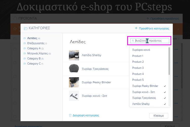Click the dropdown list scrollbar
Screen dimensions: 190x127
169,61
